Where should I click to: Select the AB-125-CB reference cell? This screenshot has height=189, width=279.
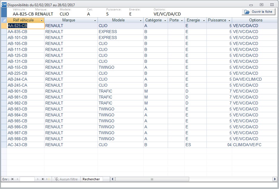(x=26, y=55)
